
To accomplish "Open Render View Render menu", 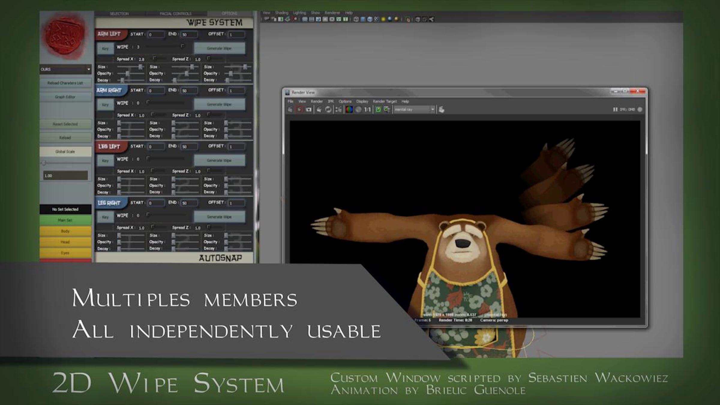I will pos(316,101).
